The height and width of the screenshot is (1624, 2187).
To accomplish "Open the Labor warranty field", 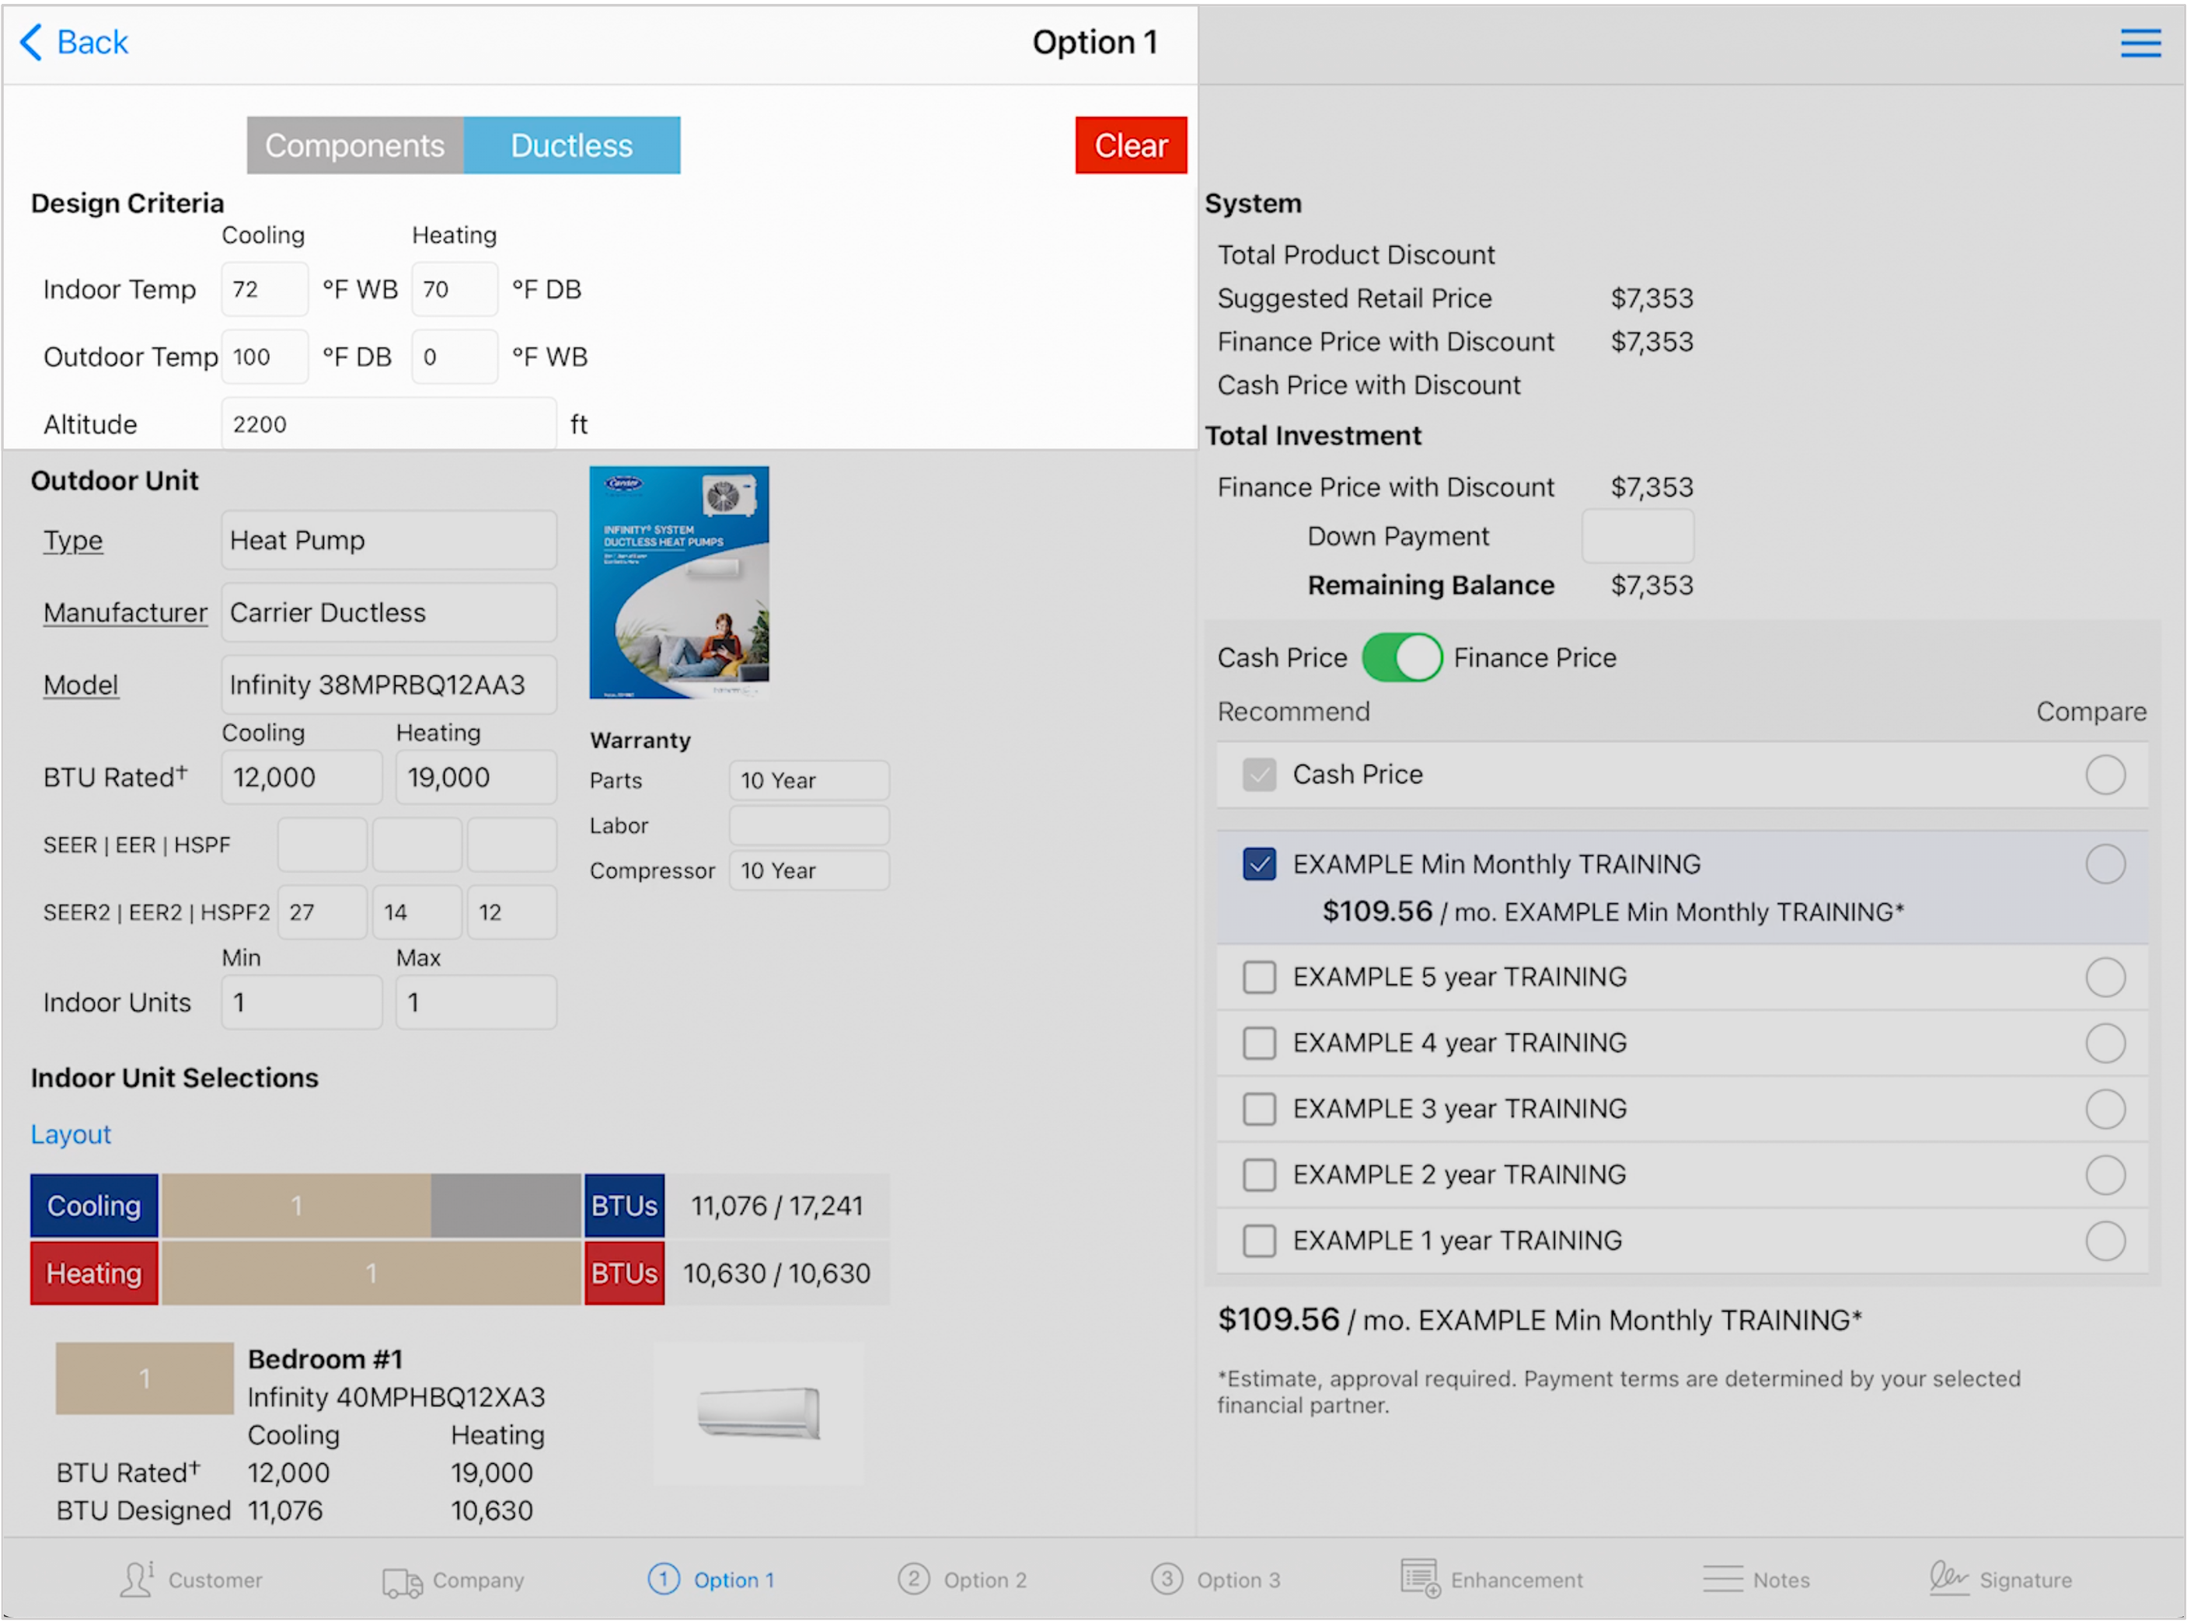I will pyautogui.click(x=808, y=826).
